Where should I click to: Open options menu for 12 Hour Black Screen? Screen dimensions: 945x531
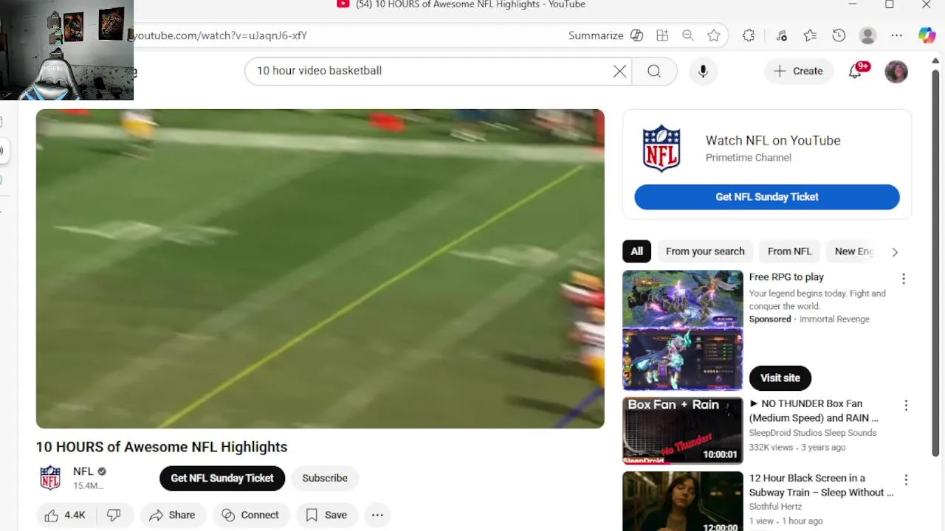[906, 480]
